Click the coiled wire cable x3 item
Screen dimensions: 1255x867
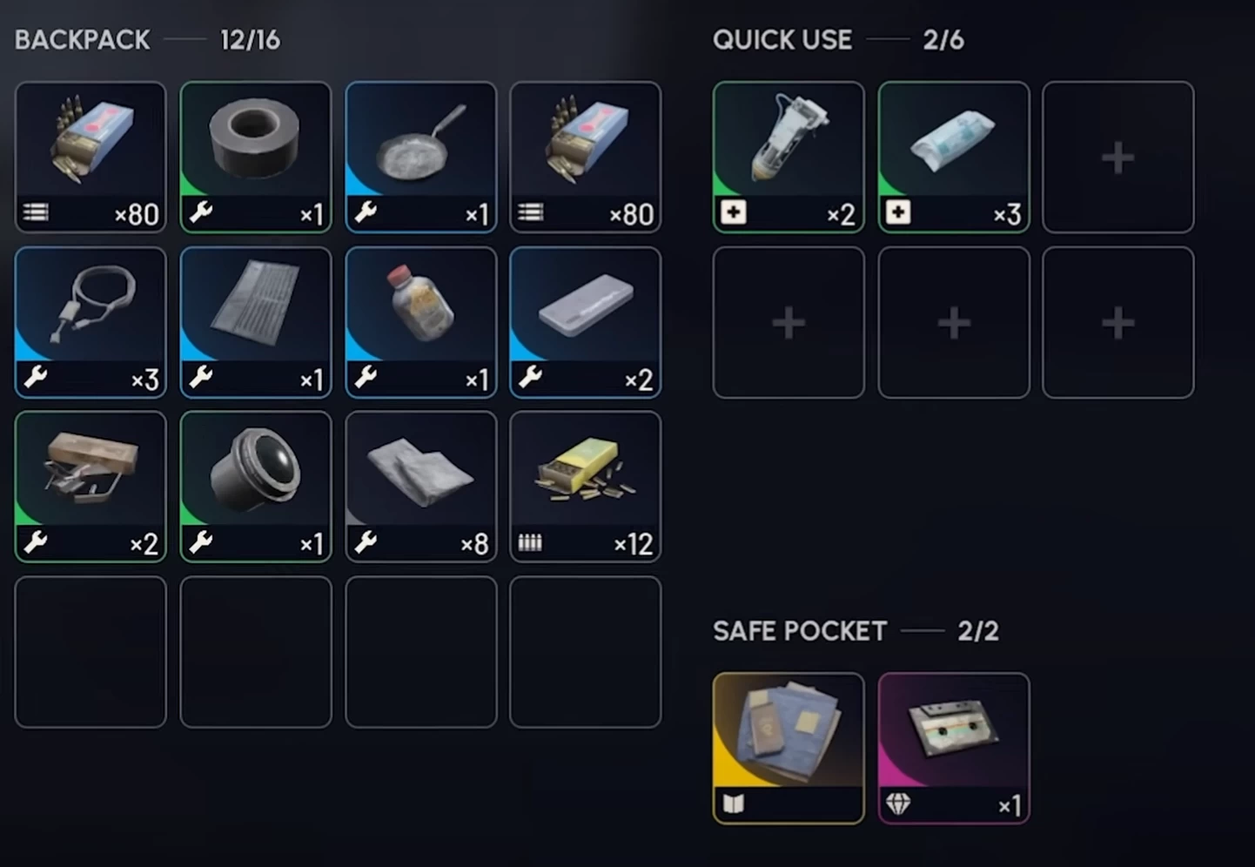click(x=91, y=322)
